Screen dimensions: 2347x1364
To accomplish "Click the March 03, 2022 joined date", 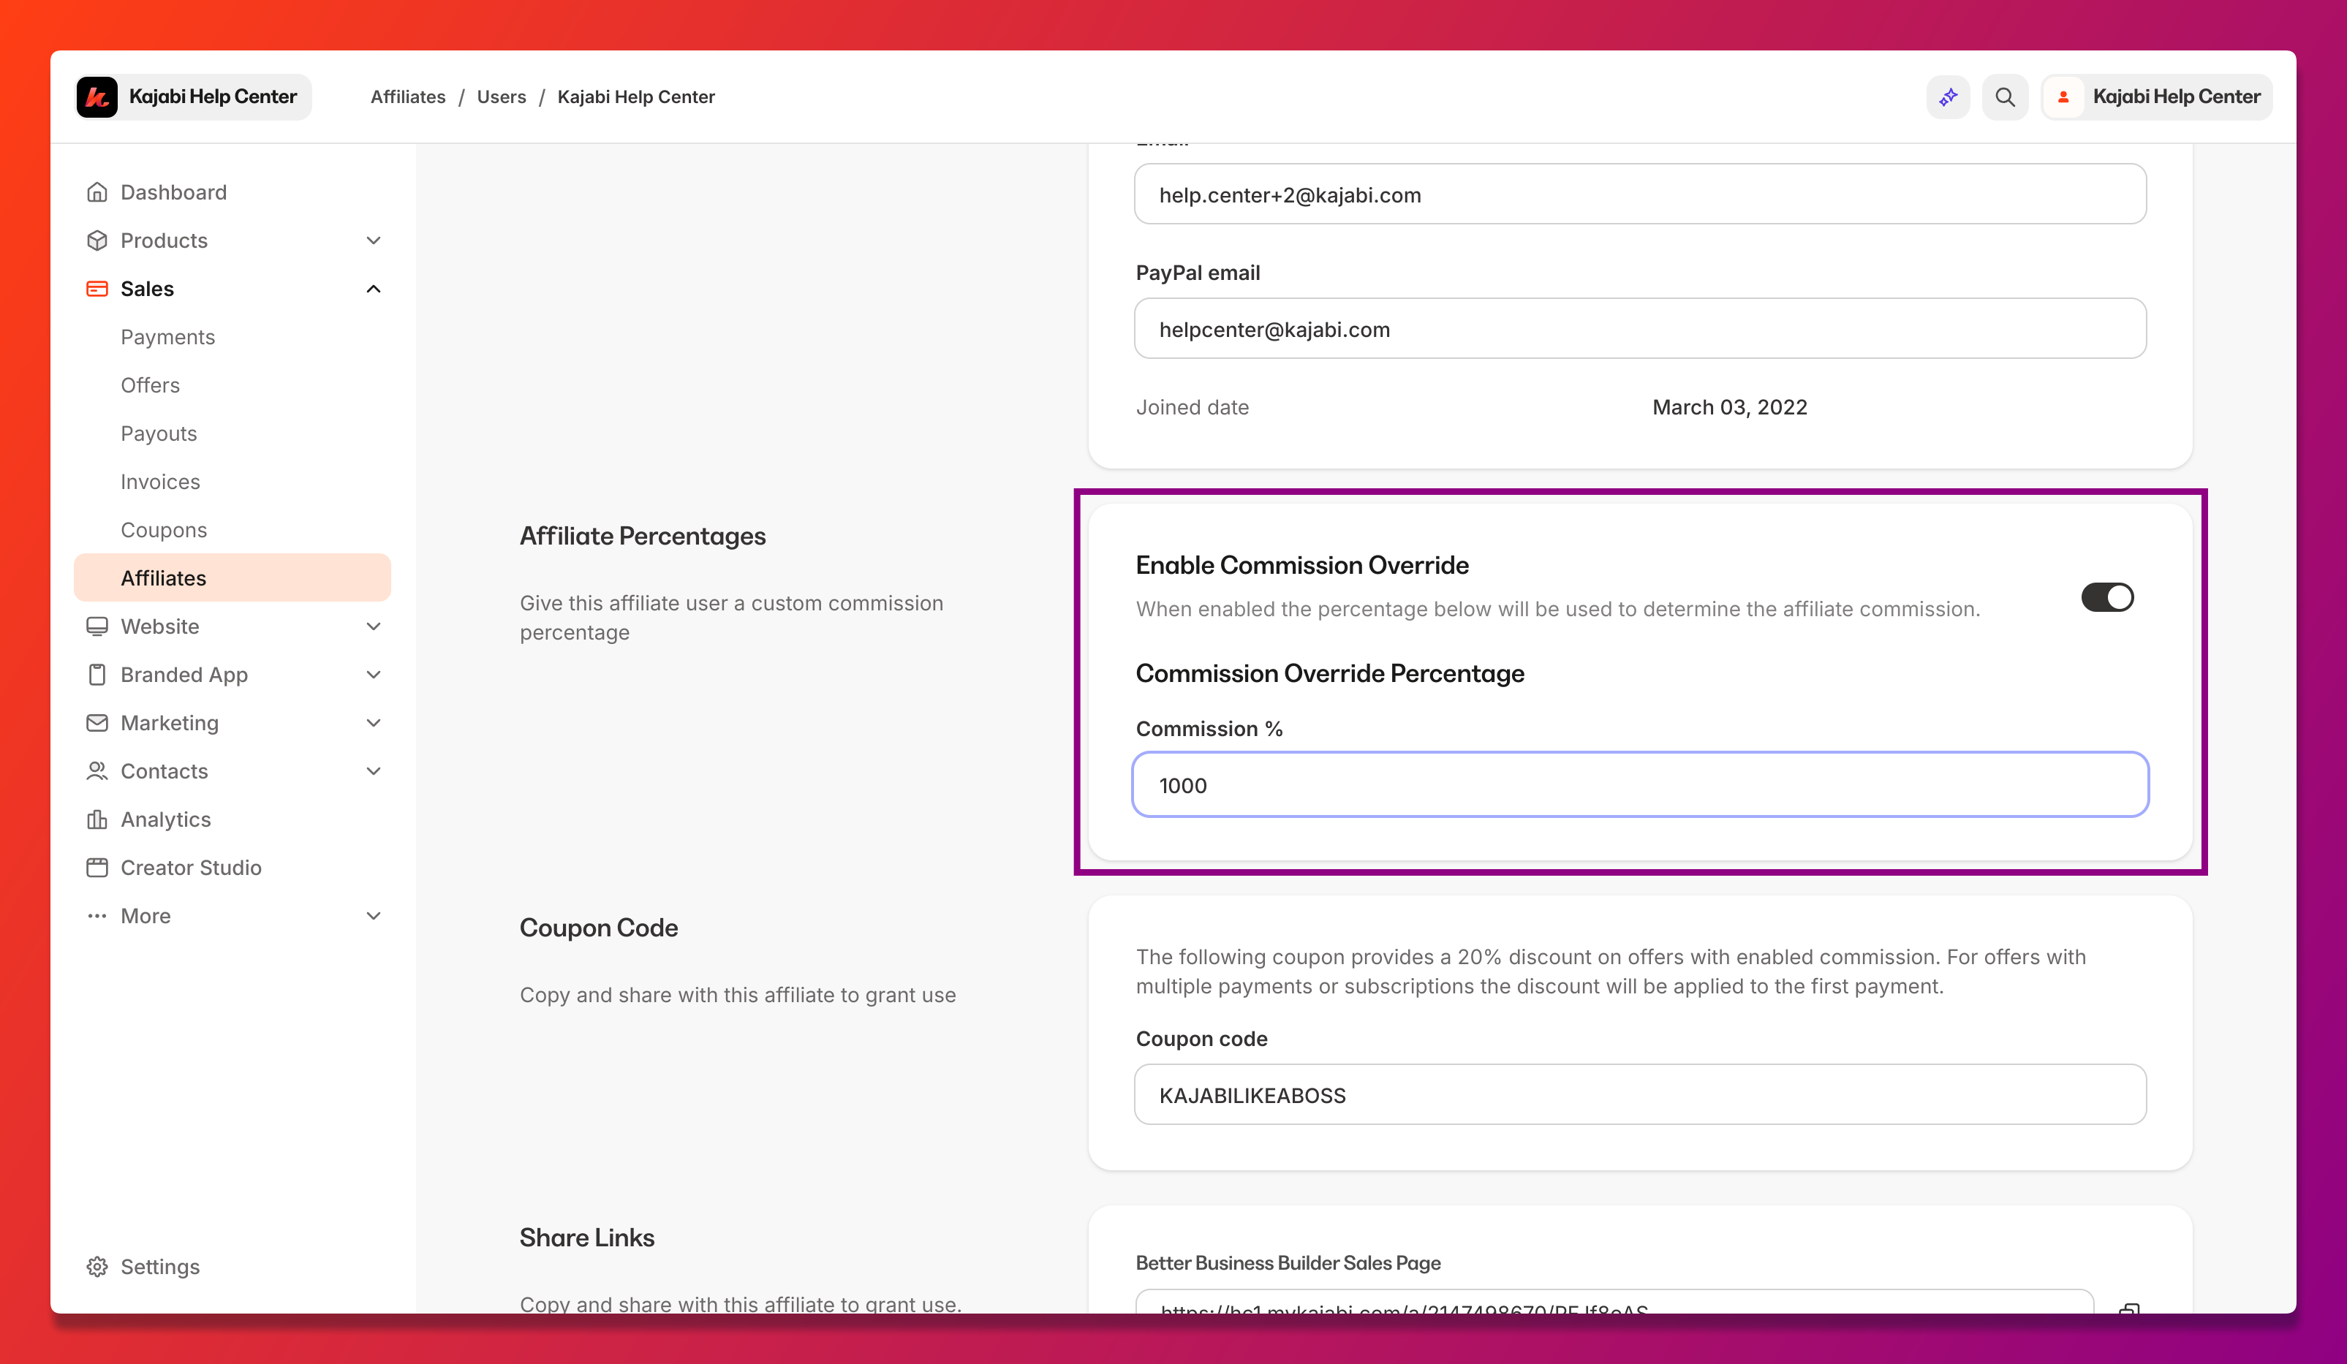I will point(1729,407).
